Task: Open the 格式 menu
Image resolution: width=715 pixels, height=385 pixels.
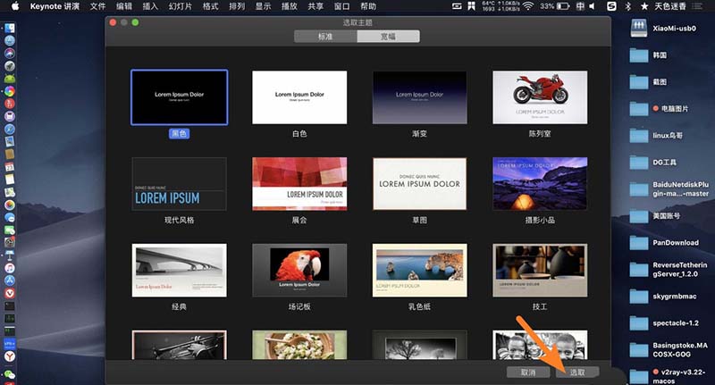Action: pos(210,6)
